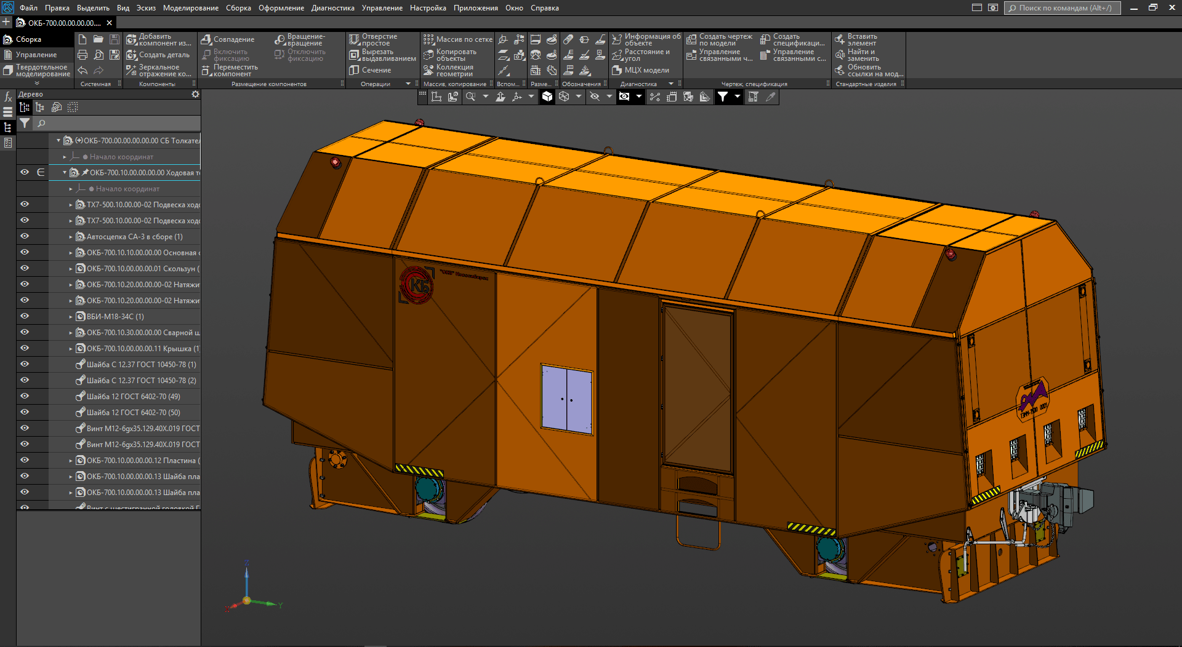Open a file with the folder icon

(x=98, y=39)
